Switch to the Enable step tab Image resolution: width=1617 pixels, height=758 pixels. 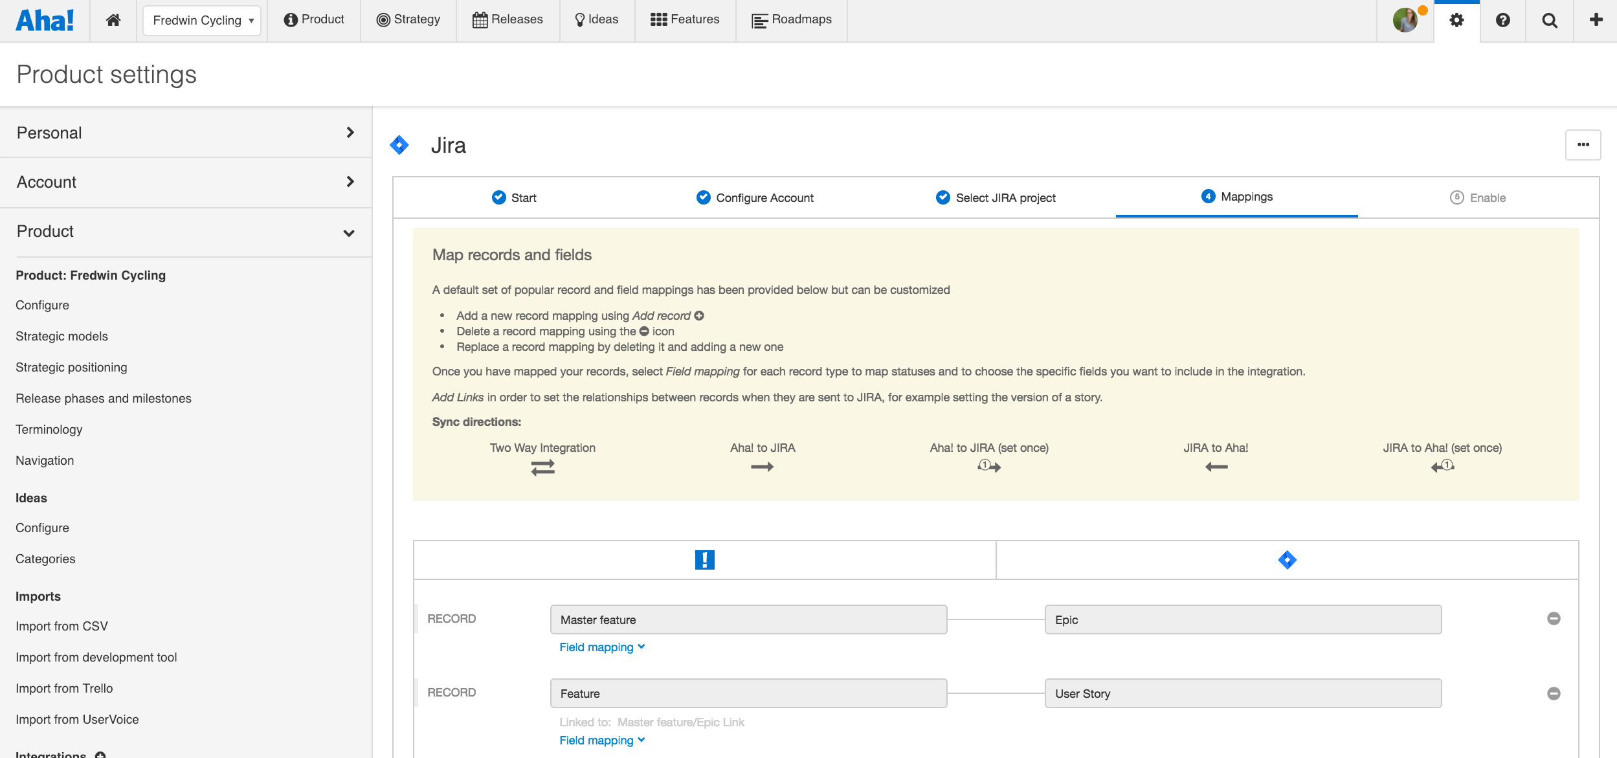[x=1478, y=198]
